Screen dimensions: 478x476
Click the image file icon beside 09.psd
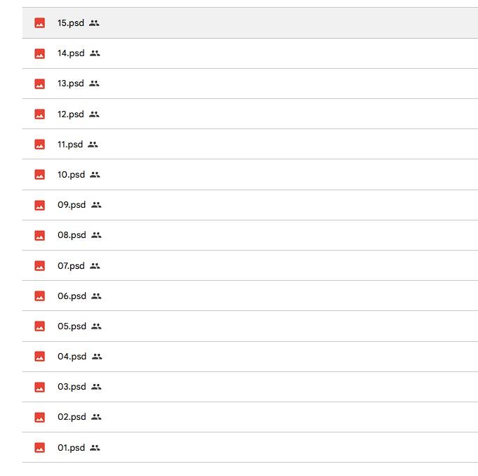pyautogui.click(x=40, y=205)
